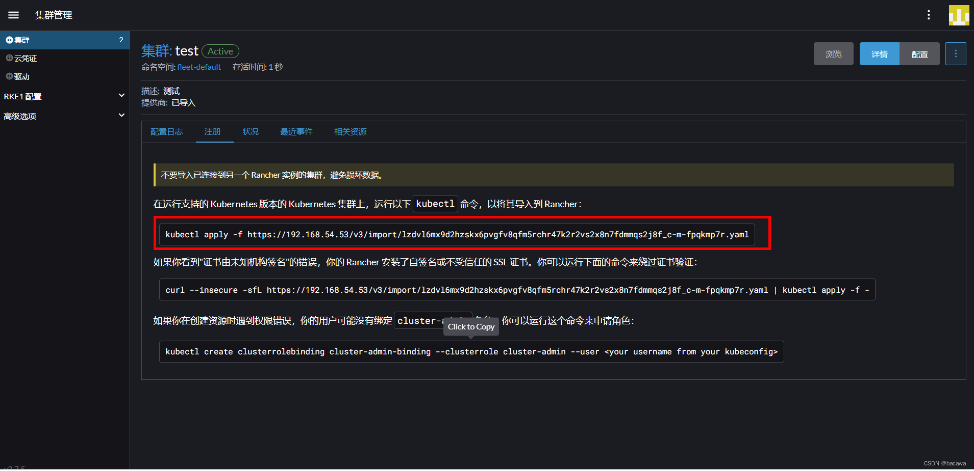The image size is (974, 471).
Task: Expand the RKE1 配置 section
Action: tap(65, 96)
